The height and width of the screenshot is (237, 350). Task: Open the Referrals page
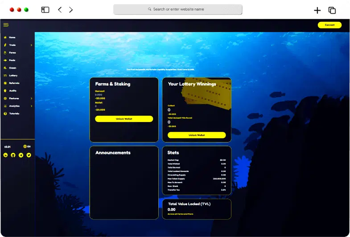[x=14, y=83]
